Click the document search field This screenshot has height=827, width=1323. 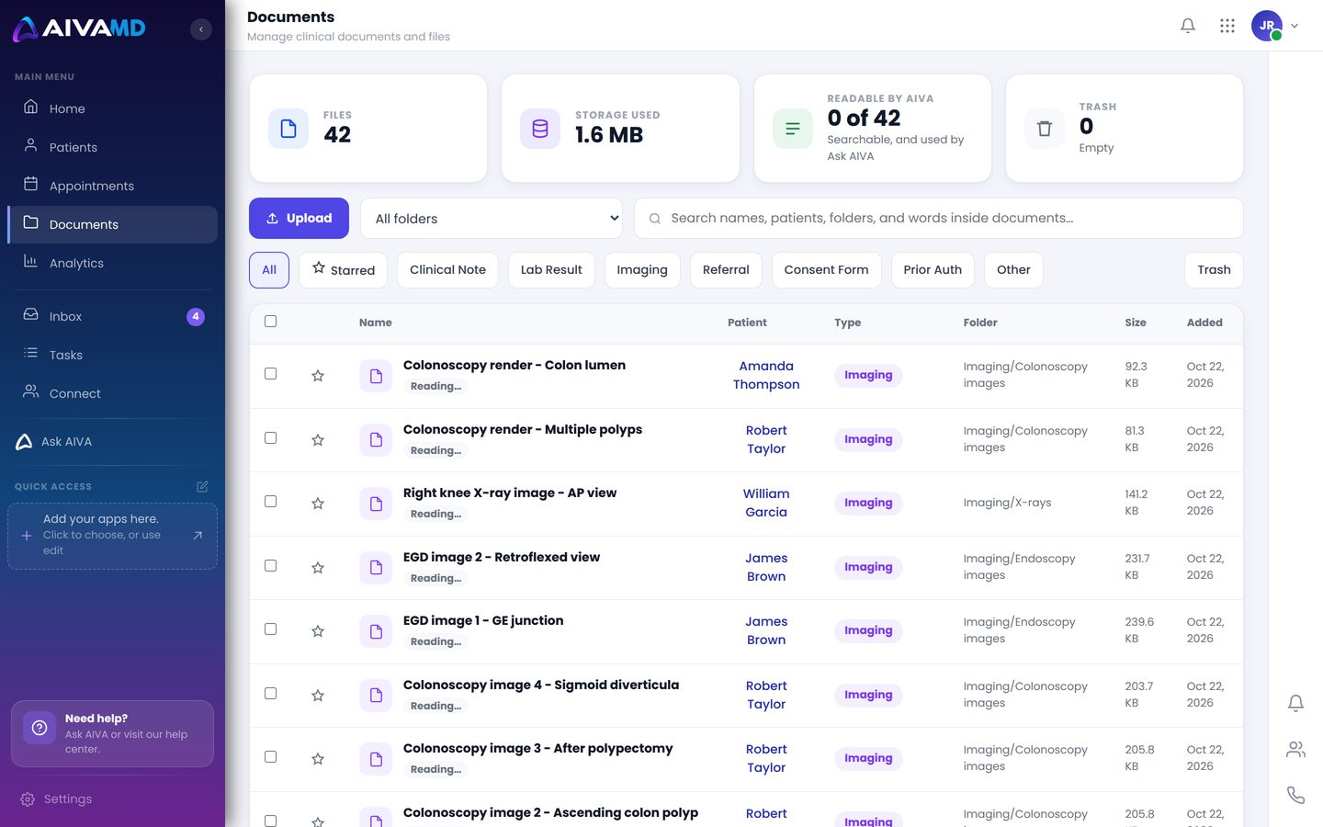[938, 219]
